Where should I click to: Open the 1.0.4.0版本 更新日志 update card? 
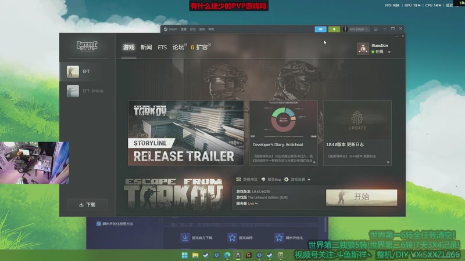point(357,133)
